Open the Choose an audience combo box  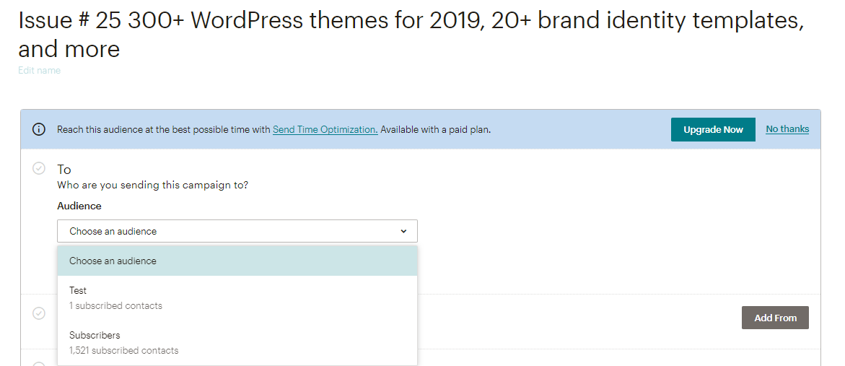(237, 231)
